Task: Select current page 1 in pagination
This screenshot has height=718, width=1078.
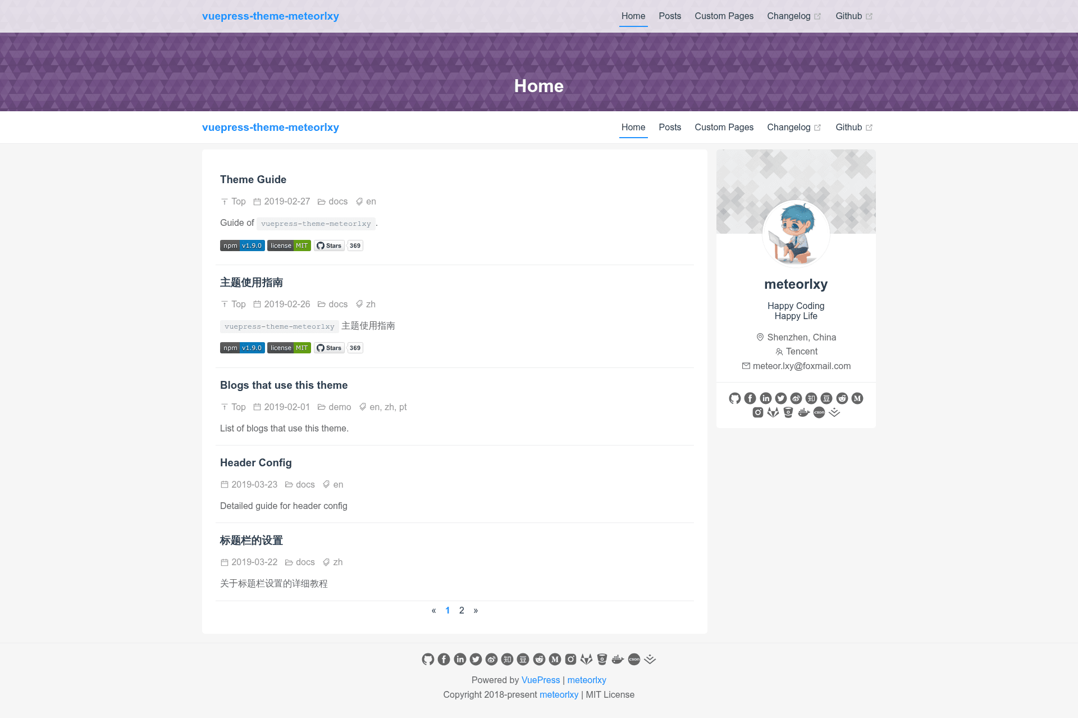Action: [x=447, y=611]
